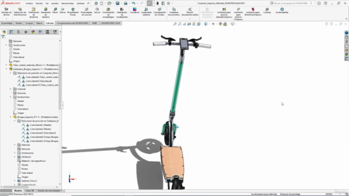
Task: Click the Home icon in title toolbar
Action: [96, 3]
